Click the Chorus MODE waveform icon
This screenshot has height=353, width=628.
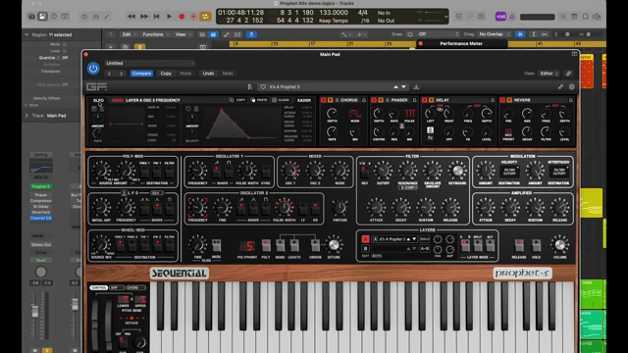[355, 114]
